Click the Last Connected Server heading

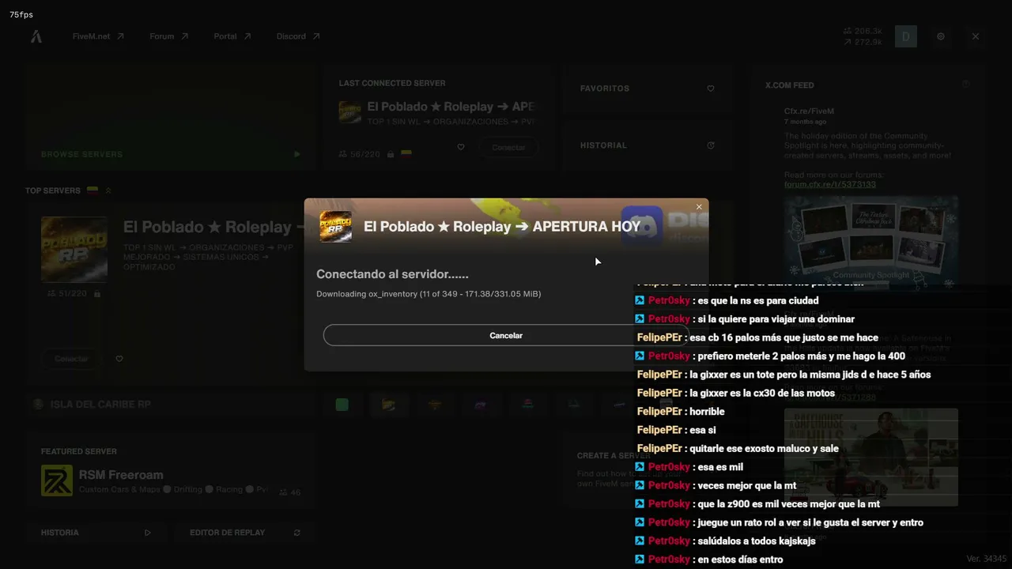click(x=392, y=83)
